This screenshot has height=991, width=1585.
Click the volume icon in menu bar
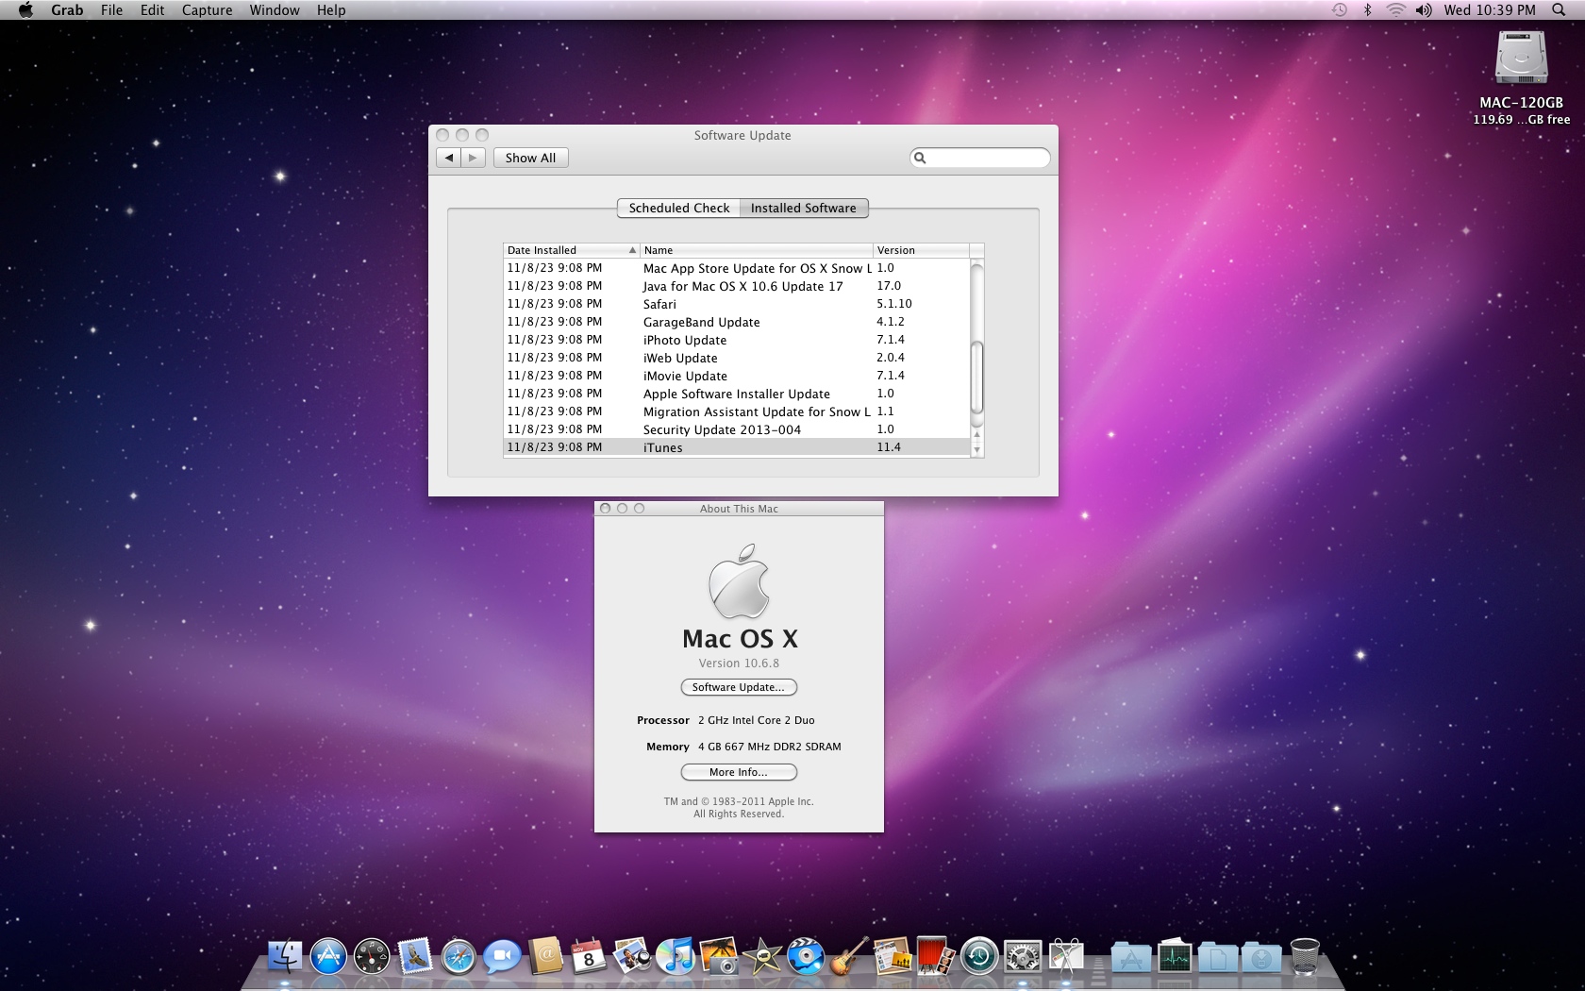(x=1424, y=10)
